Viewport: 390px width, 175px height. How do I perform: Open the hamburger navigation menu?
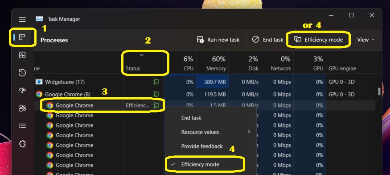[22, 20]
